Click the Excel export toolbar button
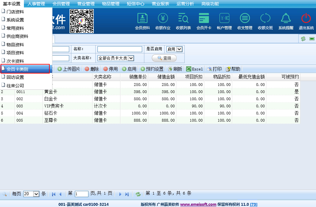The image size is (316, 207). [194, 69]
